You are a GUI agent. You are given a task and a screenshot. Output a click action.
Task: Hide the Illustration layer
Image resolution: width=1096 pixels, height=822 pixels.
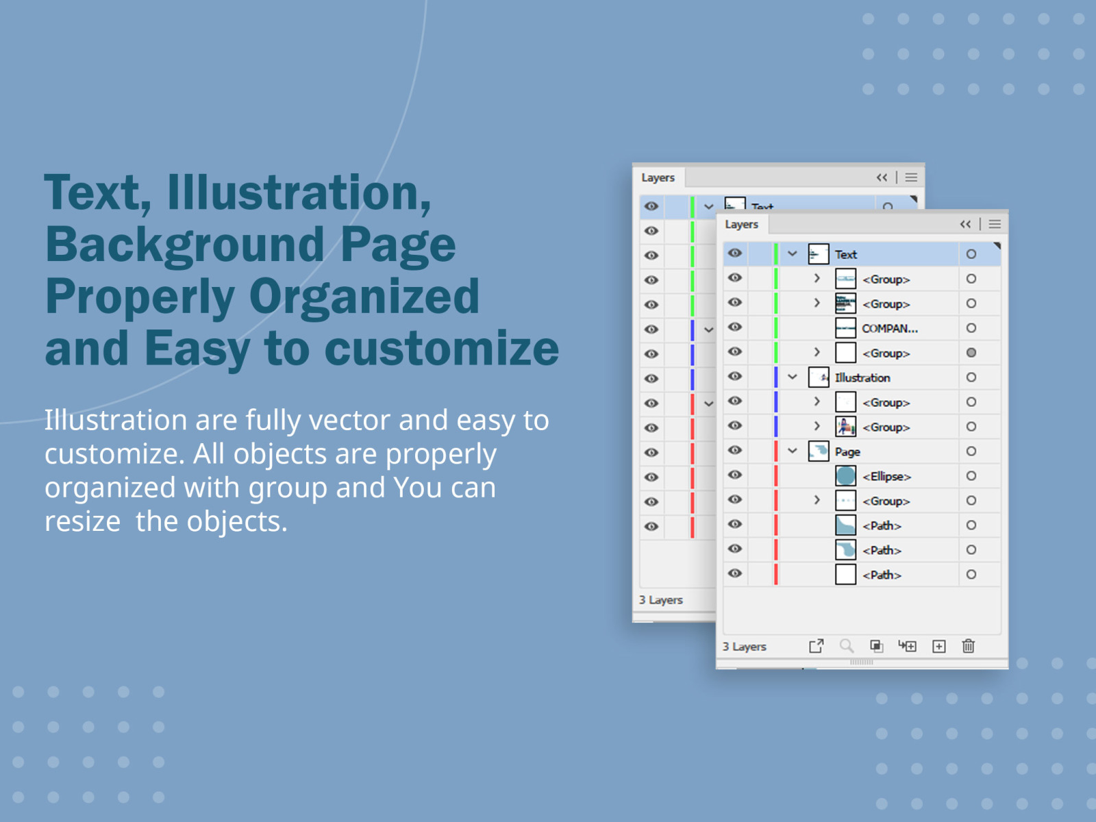(x=734, y=377)
